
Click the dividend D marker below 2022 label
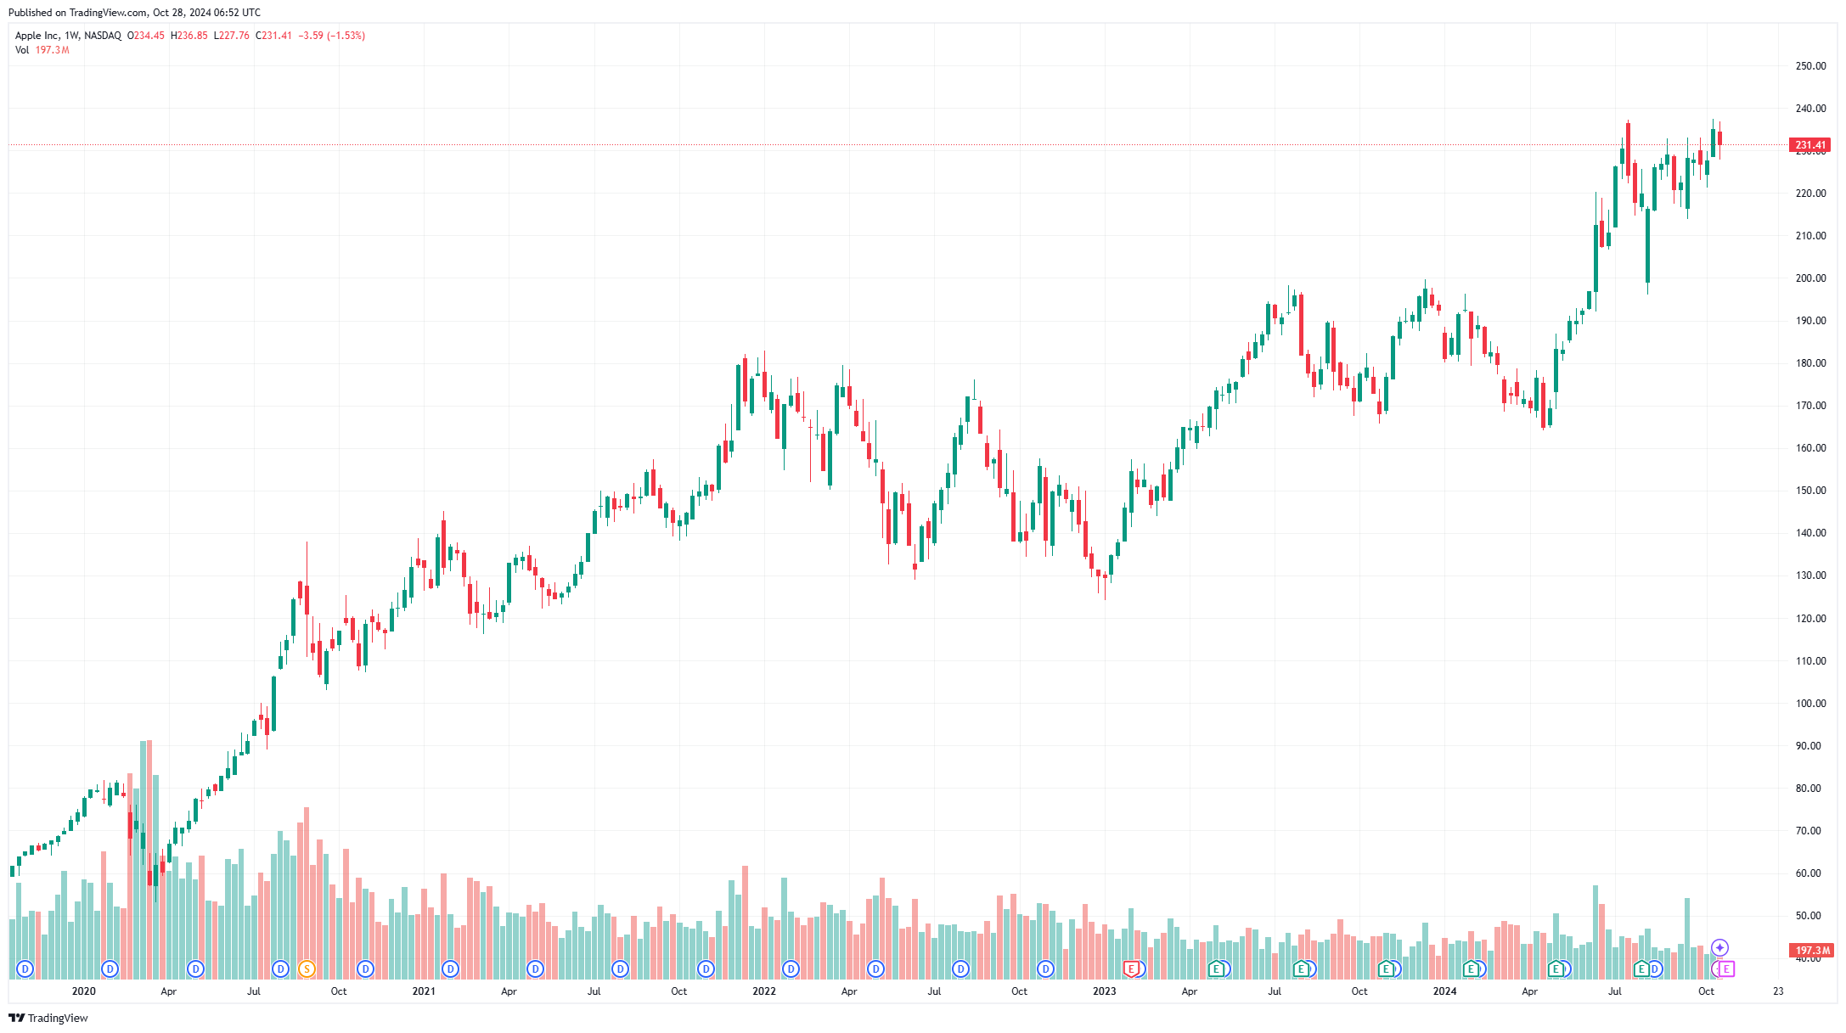coord(791,968)
